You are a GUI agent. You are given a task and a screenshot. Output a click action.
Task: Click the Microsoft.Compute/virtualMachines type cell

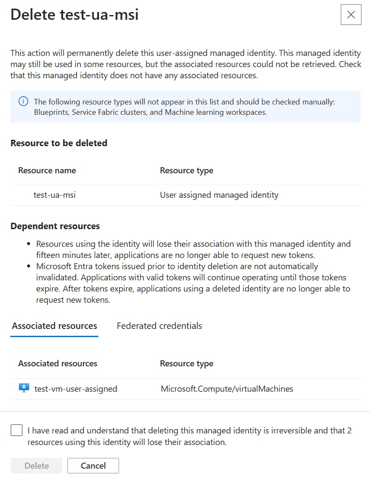(227, 389)
